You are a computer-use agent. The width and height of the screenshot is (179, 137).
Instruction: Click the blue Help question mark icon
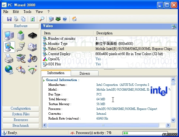point(65,19)
